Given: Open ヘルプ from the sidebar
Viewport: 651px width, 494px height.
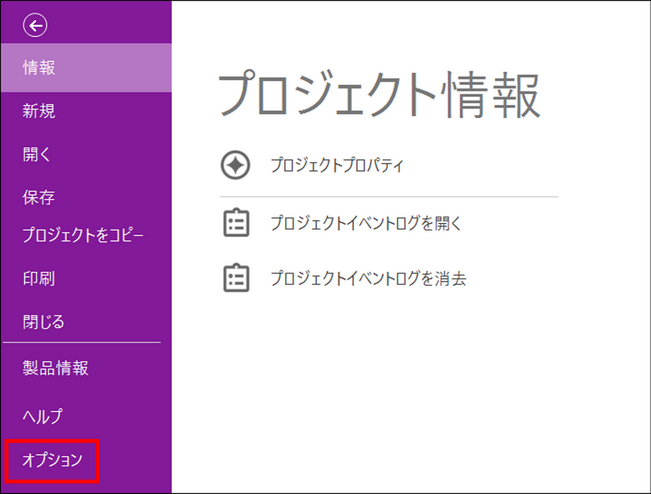Looking at the screenshot, I should click(42, 415).
